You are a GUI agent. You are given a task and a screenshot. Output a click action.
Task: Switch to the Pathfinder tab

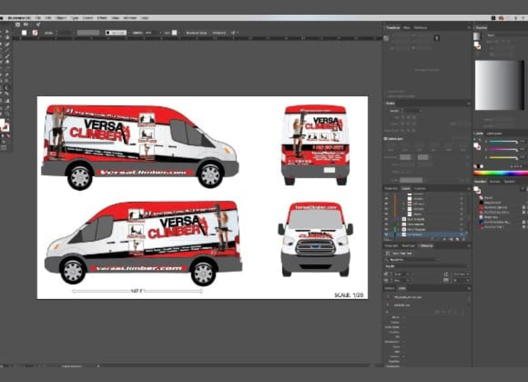pos(421,27)
